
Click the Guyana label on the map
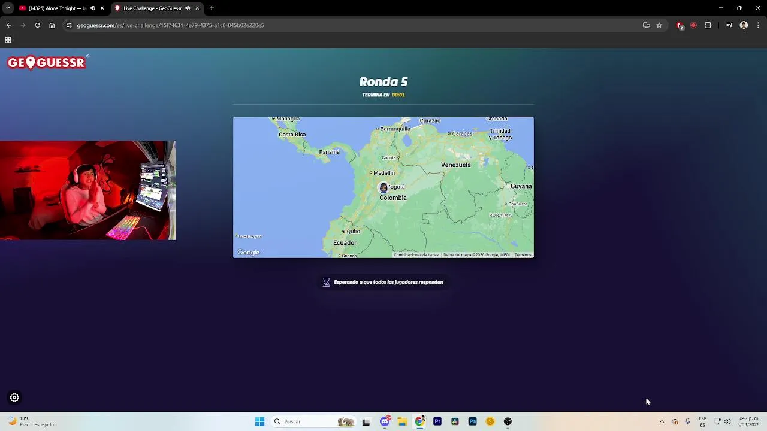click(x=521, y=186)
